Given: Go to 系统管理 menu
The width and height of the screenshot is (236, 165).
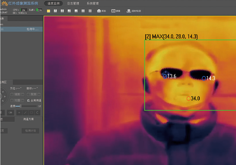Looking at the screenshot, I should click(x=93, y=3).
